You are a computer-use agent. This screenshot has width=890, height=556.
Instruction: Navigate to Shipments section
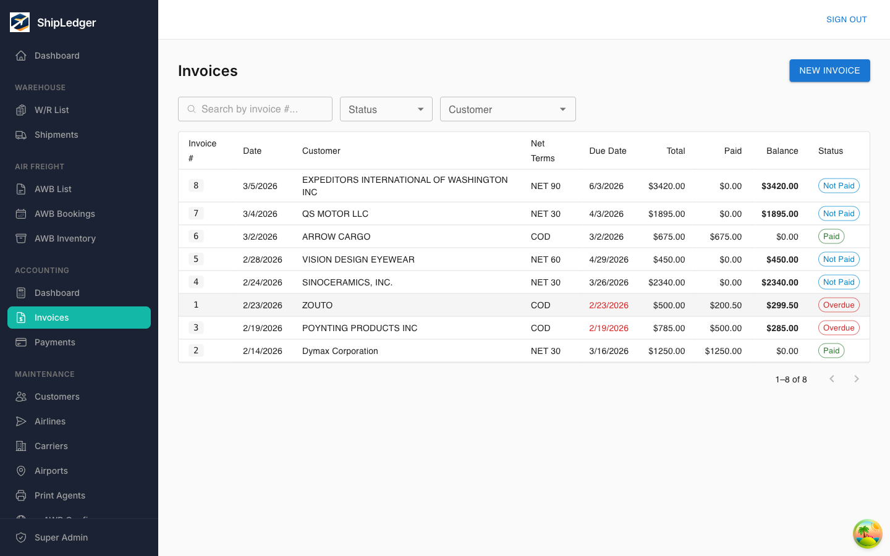click(x=79, y=135)
